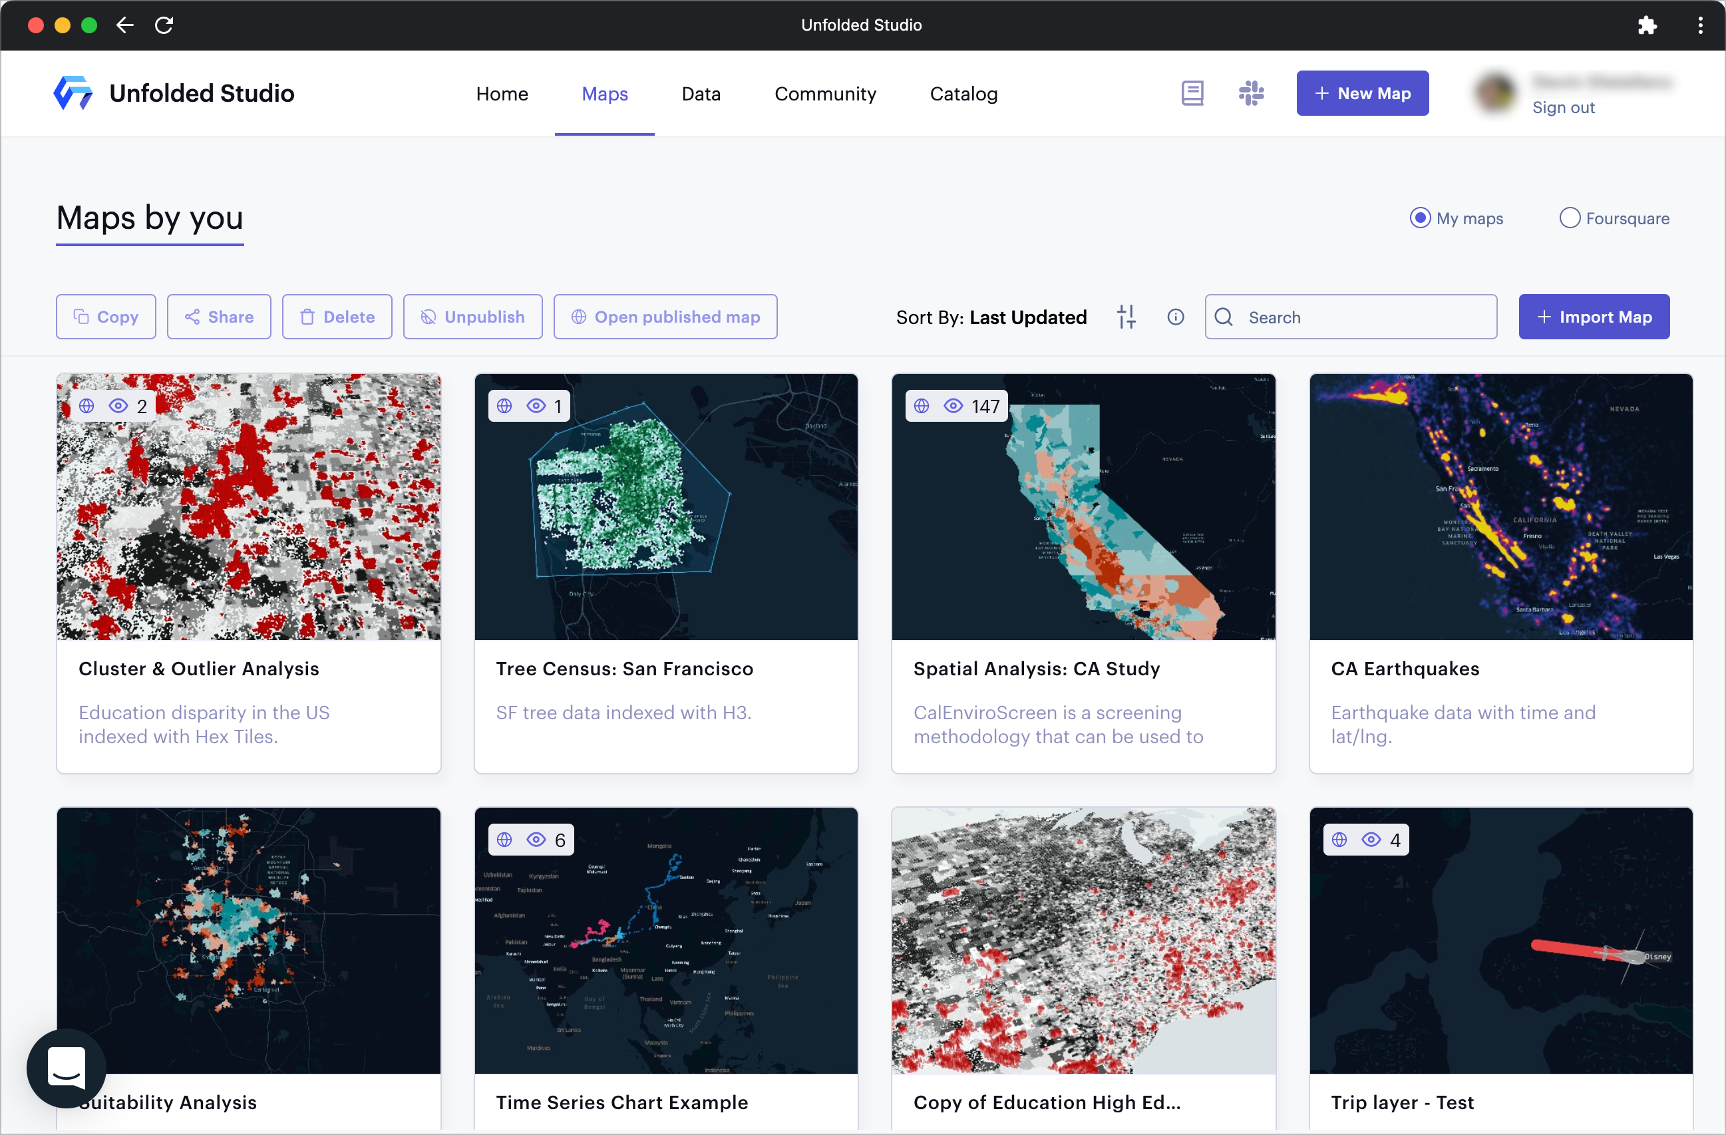Click 'SF tree data indexed with H3.' description
Viewport: 1726px width, 1135px height.
click(623, 713)
